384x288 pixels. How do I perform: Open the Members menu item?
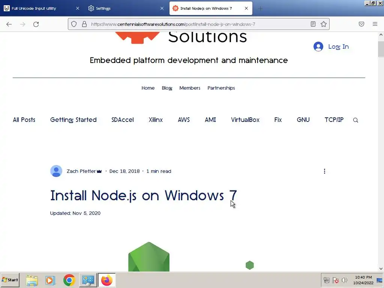point(190,88)
